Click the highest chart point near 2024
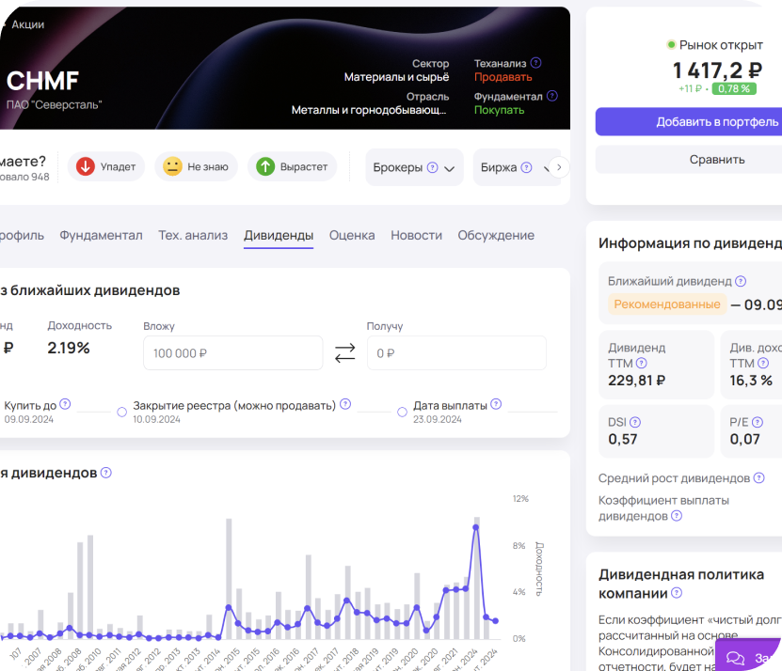Viewport: 782px width, 671px height. click(x=476, y=527)
